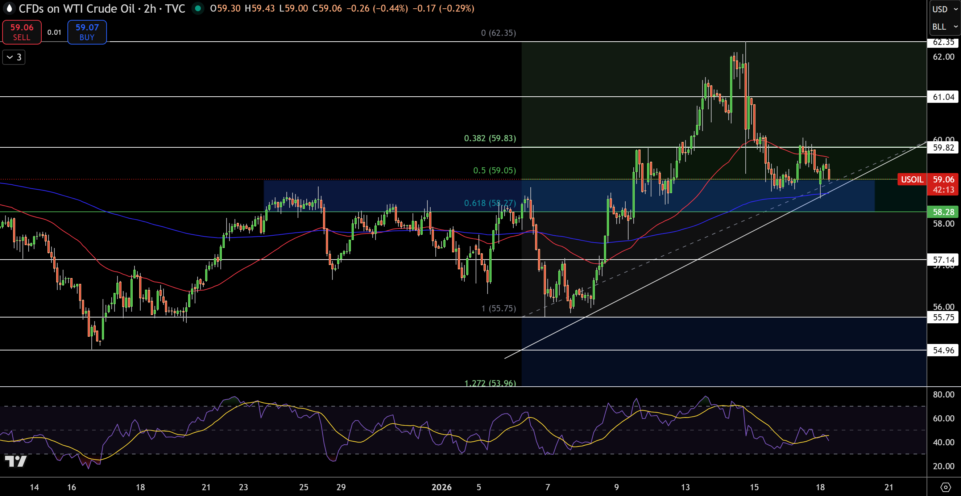The height and width of the screenshot is (496, 961).
Task: Select the 2h interval label
Action: pos(150,8)
